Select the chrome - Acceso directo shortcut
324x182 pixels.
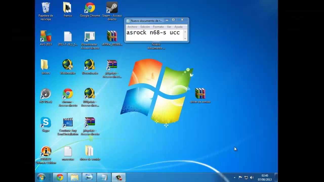68,98
